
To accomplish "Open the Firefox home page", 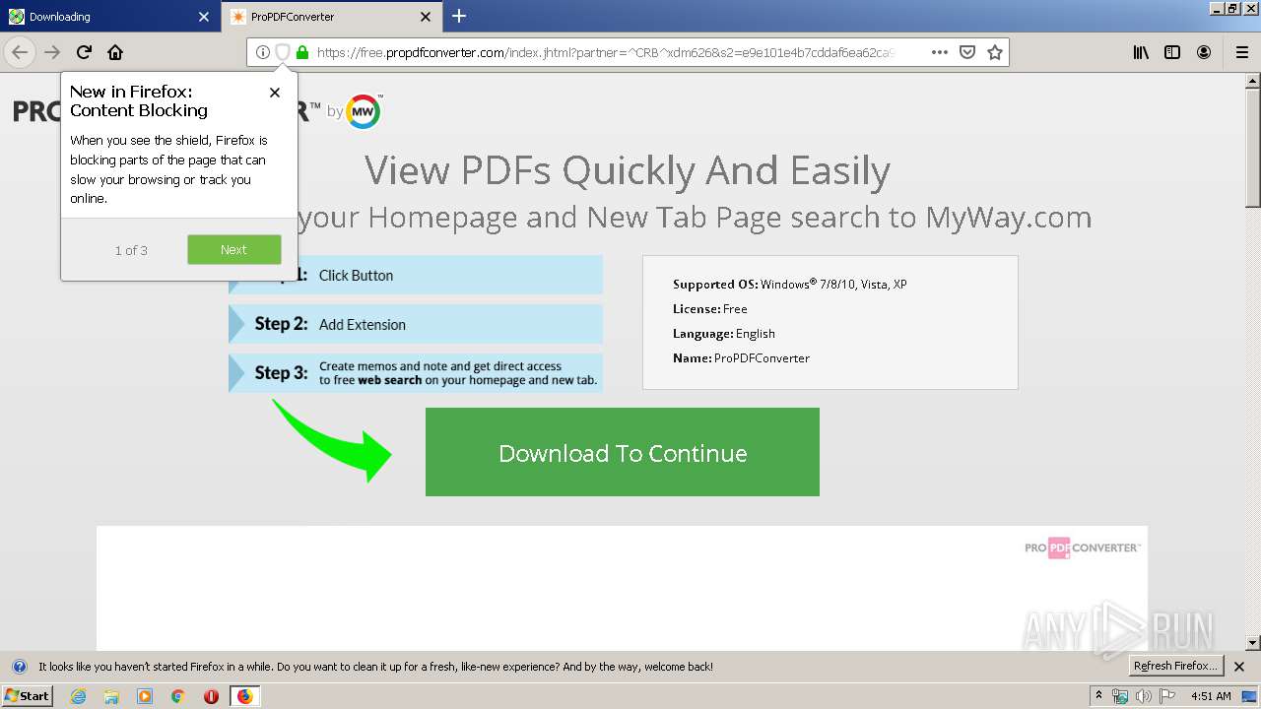I will point(115,52).
